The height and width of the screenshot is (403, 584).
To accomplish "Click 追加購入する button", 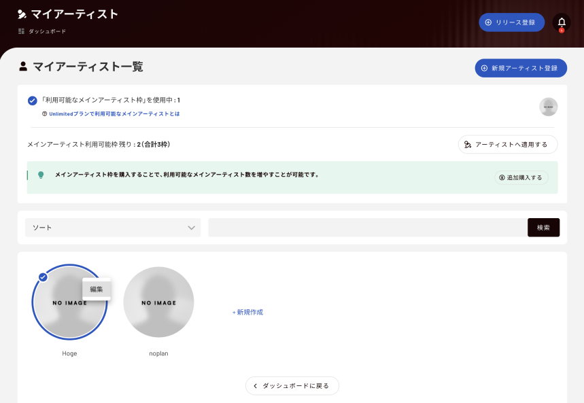I will coord(521,177).
